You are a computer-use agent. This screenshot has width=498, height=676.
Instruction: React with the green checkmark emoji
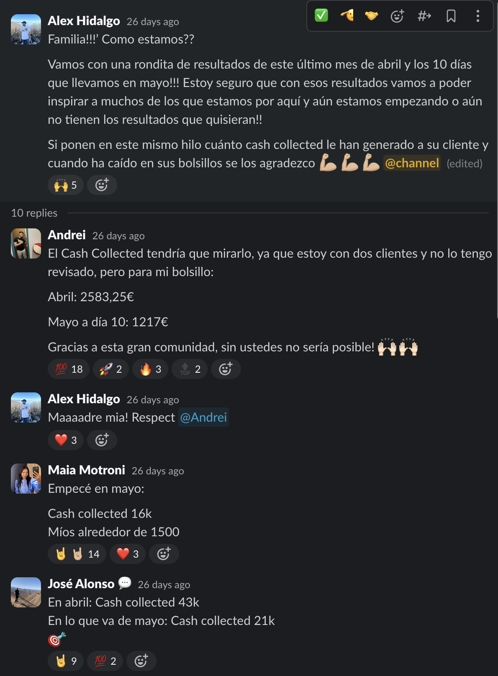[x=321, y=16]
